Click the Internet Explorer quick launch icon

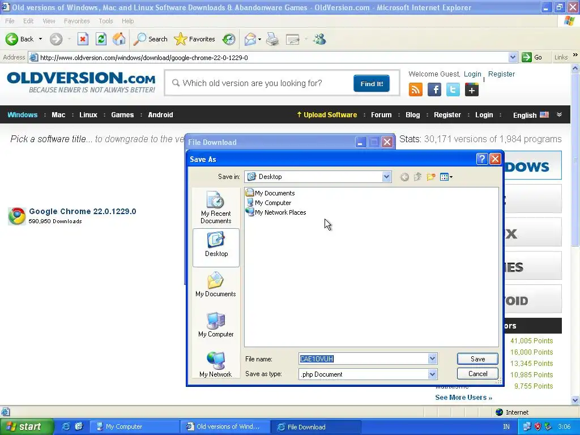click(x=66, y=427)
